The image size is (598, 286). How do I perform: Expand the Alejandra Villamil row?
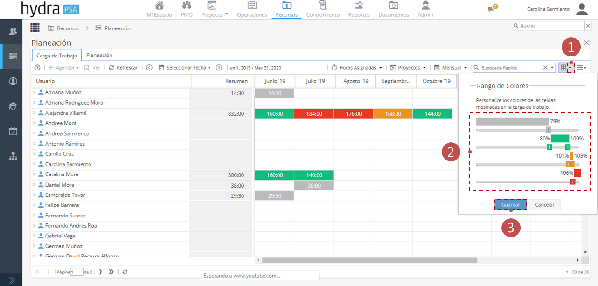pyautogui.click(x=34, y=113)
